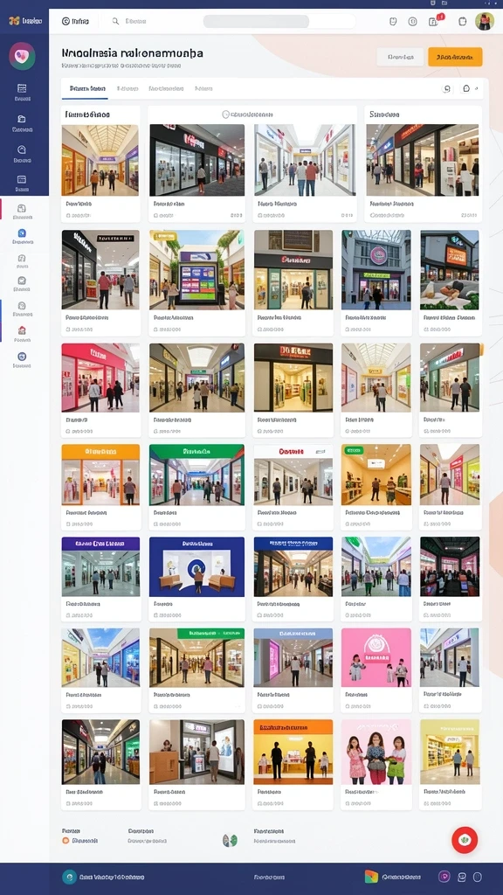Click the comment bubble icon right of tabs
Image resolution: width=503 pixels, height=895 pixels.
(x=466, y=88)
